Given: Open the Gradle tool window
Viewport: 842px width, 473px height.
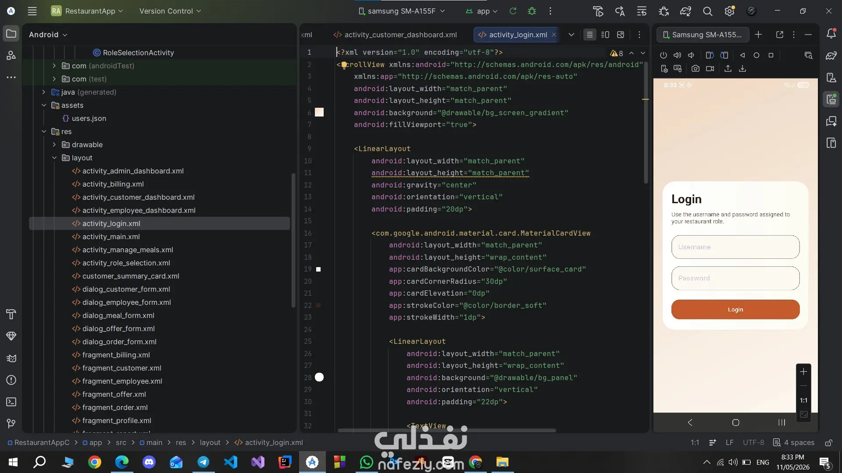Looking at the screenshot, I should pyautogui.click(x=831, y=56).
